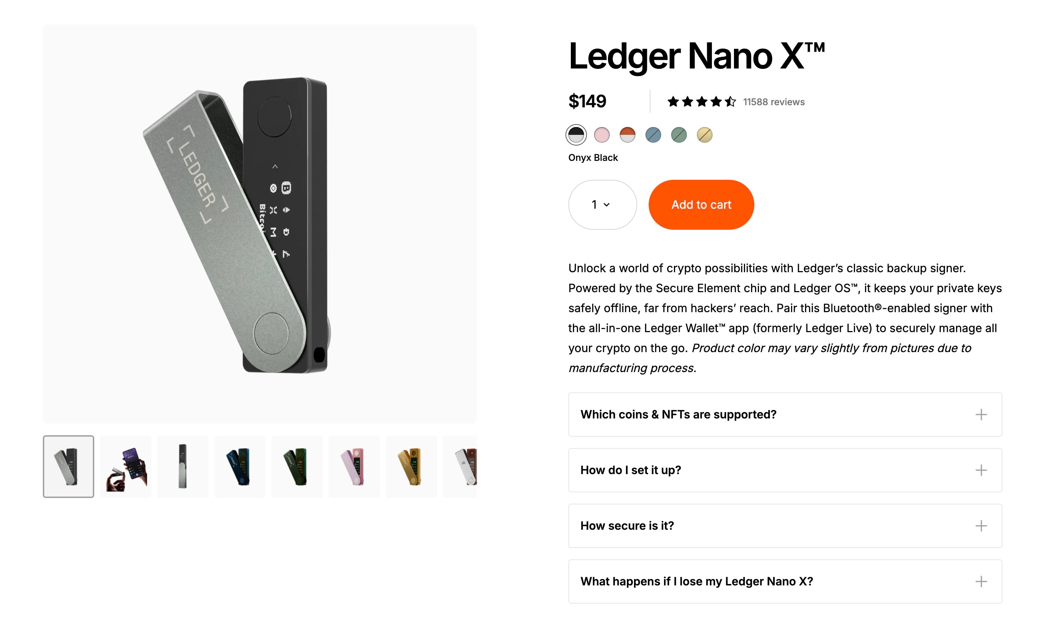This screenshot has width=1046, height=630.
Task: View the hand-holding-phone thumbnail
Action: click(x=125, y=466)
